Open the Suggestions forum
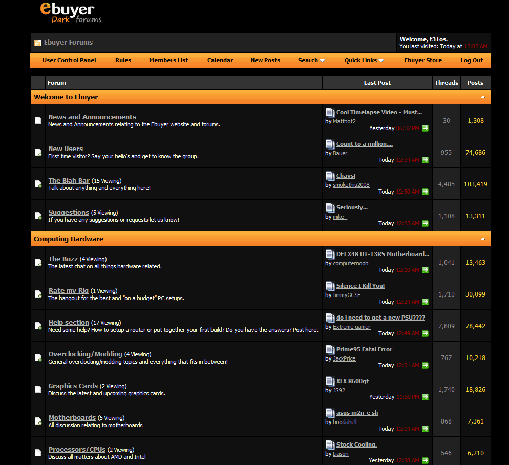Viewport: 509px width, 465px height. pos(69,213)
